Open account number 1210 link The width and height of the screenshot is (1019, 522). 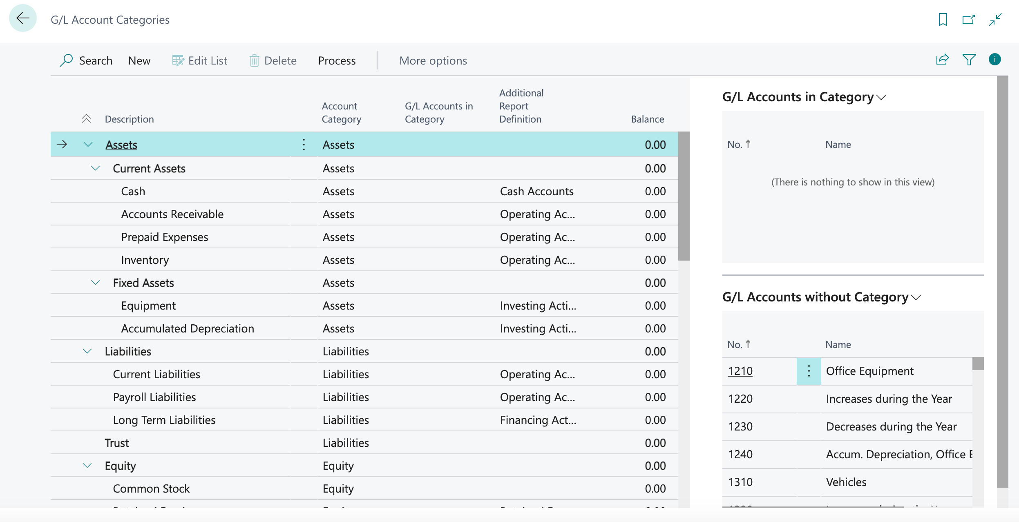click(x=740, y=371)
